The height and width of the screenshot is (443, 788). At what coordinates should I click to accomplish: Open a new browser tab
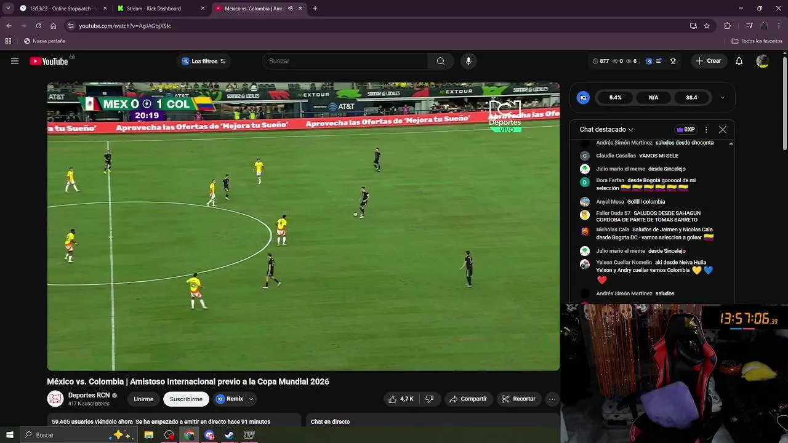pos(315,9)
